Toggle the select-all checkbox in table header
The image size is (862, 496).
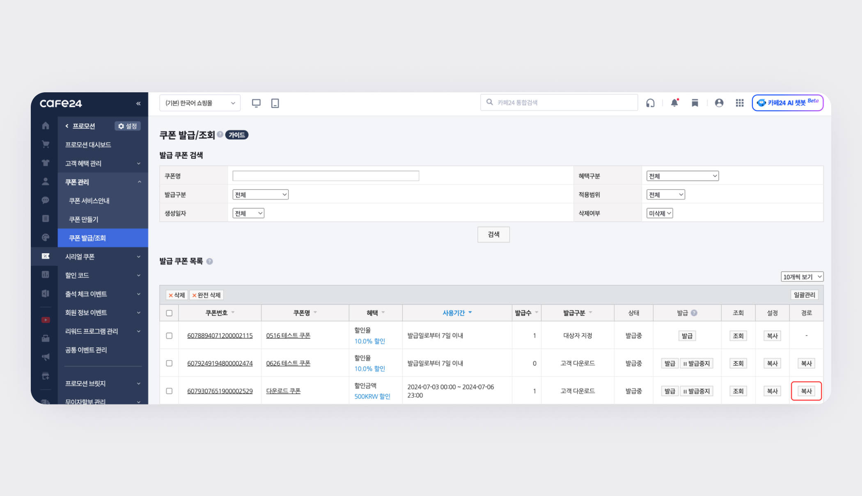pyautogui.click(x=169, y=313)
